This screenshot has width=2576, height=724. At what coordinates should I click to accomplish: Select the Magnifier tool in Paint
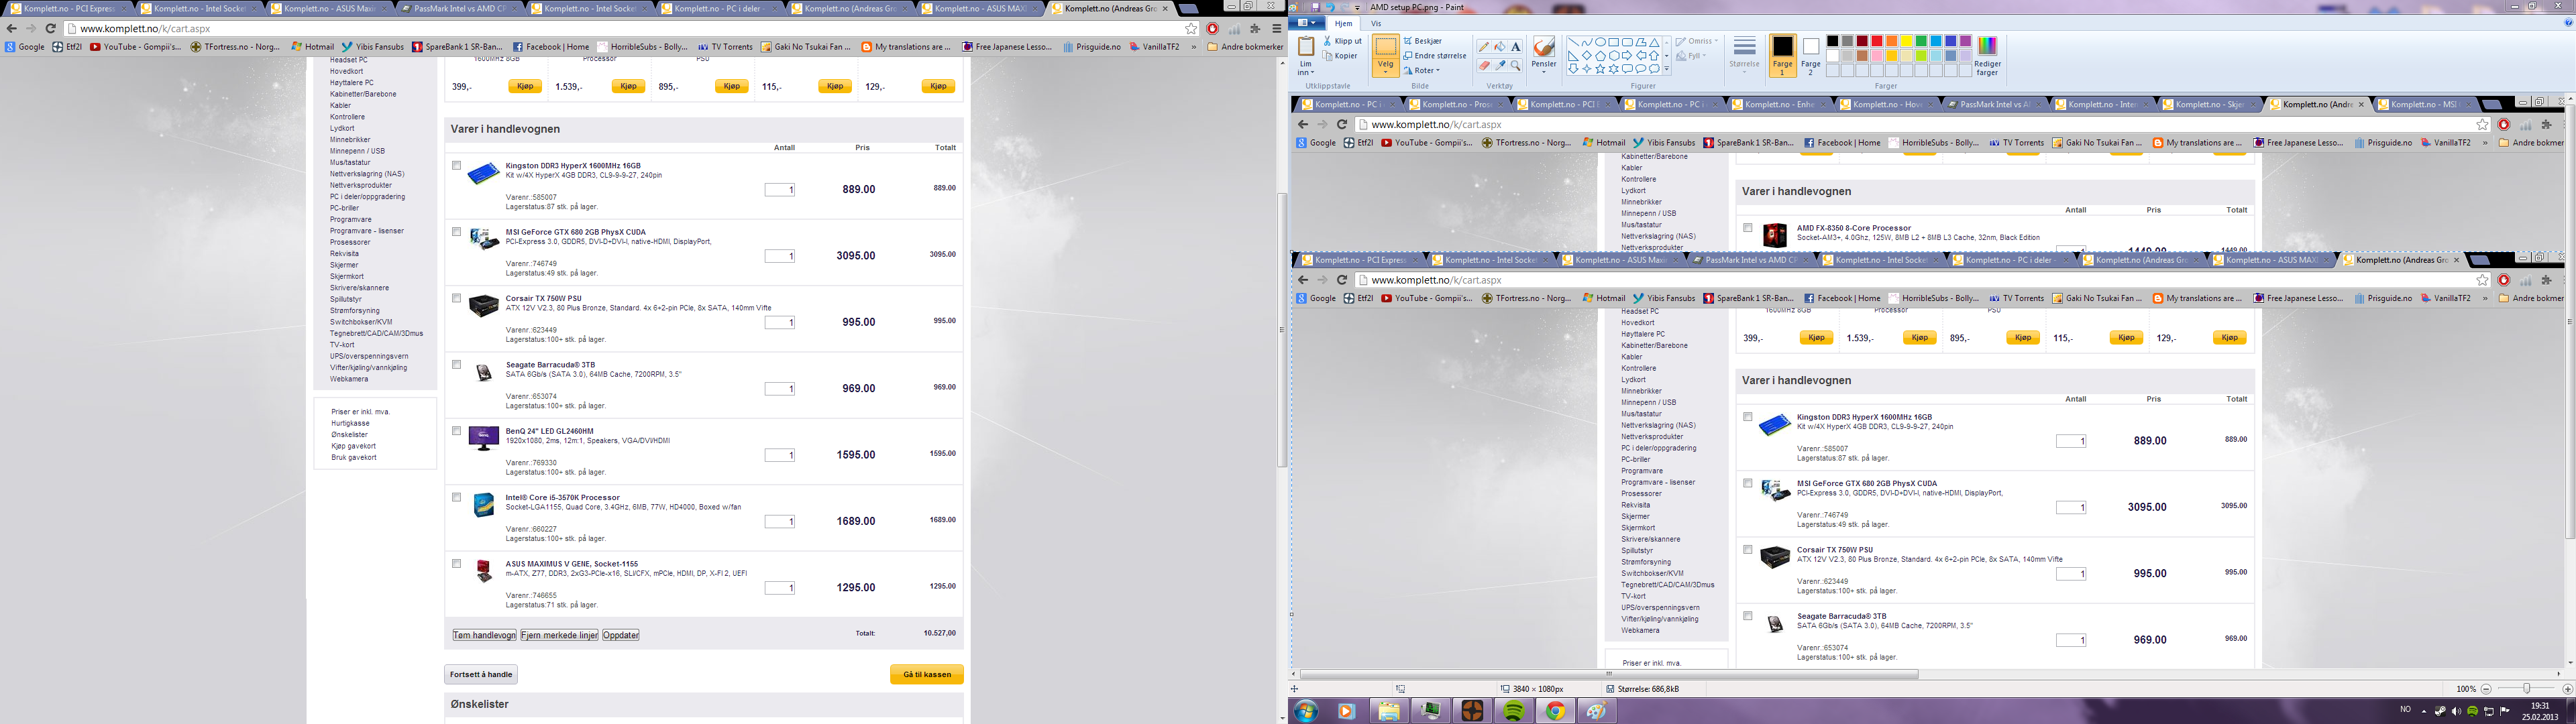pyautogui.click(x=1516, y=65)
